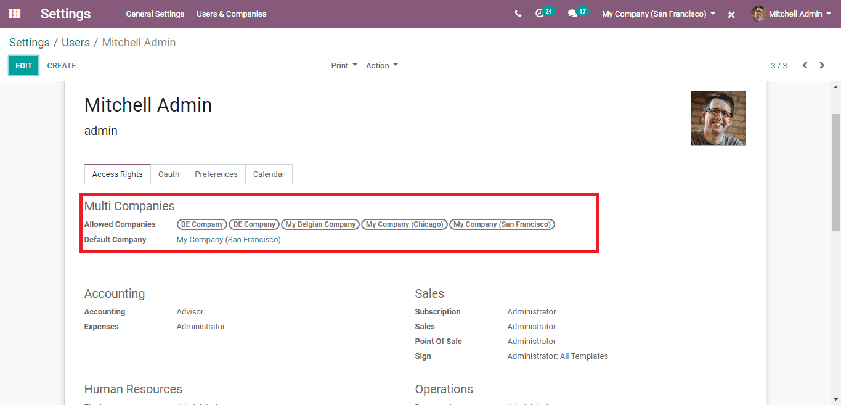Image resolution: width=841 pixels, height=405 pixels.
Task: Open Mitchell Admin user menu
Action: point(792,14)
